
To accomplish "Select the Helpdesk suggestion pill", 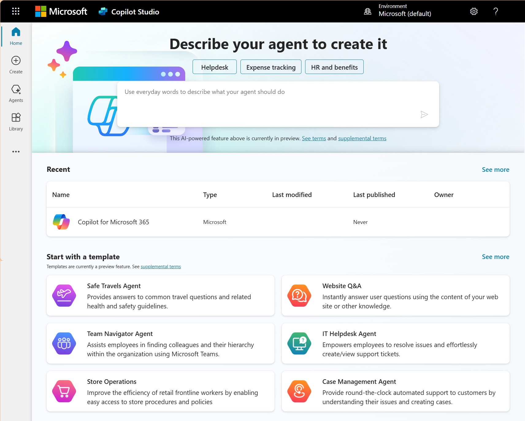I will coord(214,67).
